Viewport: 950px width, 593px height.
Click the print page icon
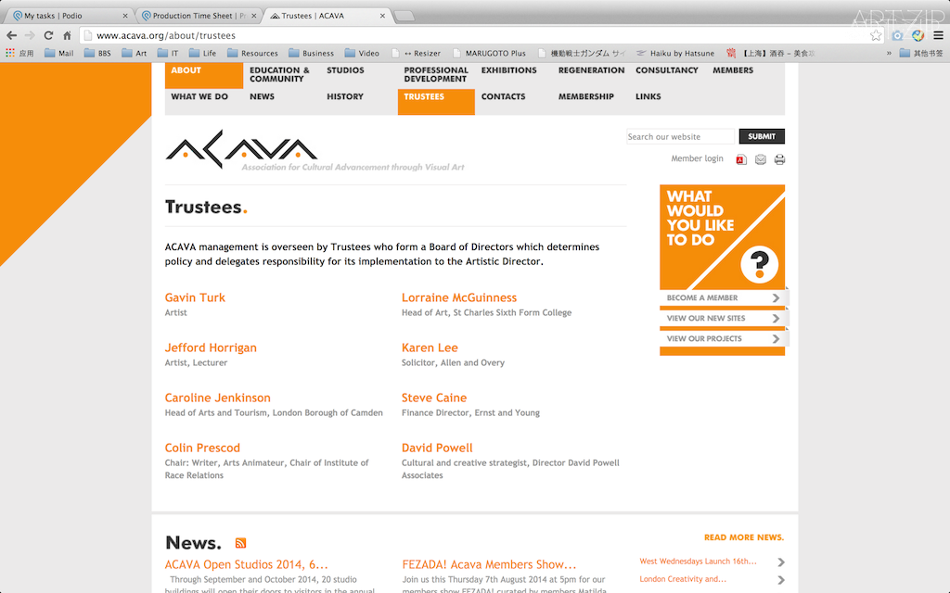pyautogui.click(x=779, y=159)
